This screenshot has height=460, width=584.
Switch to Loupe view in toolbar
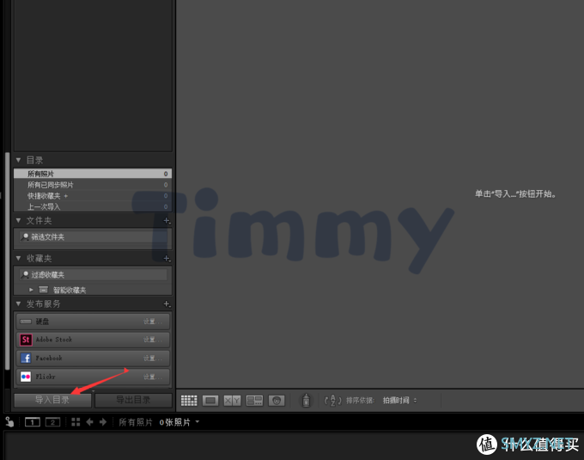coord(210,401)
